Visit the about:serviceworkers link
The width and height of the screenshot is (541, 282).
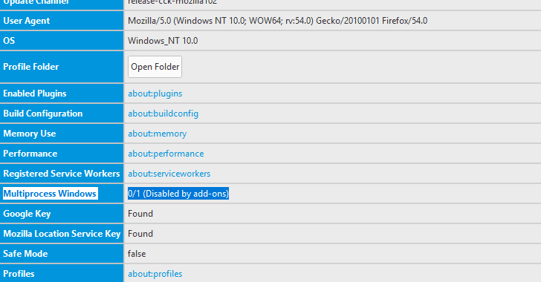pos(169,174)
